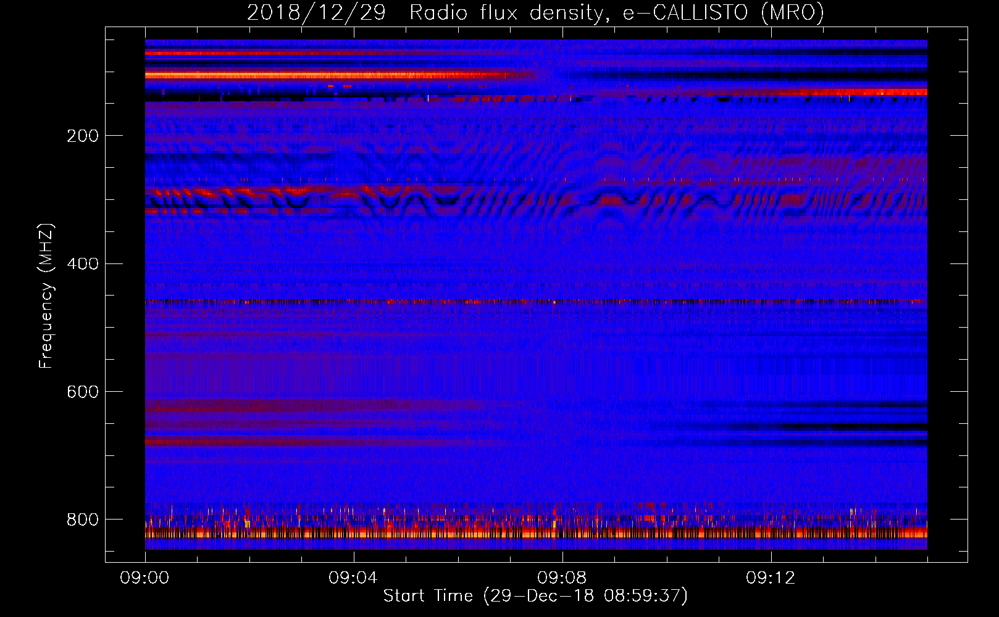This screenshot has height=617, width=999.
Task: Click the 'Frequency (MHZ)' axis label
Action: click(46, 296)
